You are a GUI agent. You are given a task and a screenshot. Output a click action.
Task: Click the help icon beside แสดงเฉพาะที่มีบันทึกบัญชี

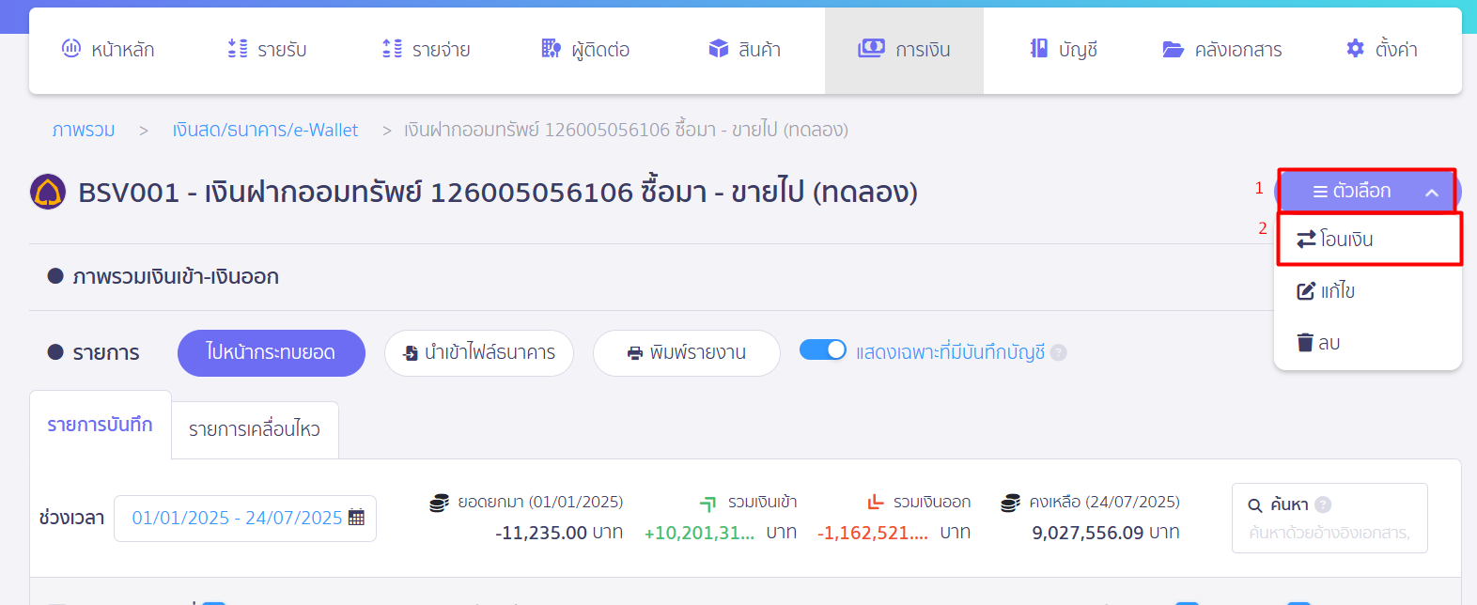(x=1059, y=353)
